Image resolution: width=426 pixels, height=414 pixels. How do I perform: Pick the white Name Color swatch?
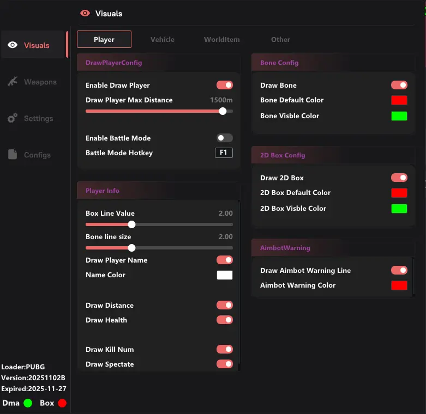pyautogui.click(x=225, y=275)
